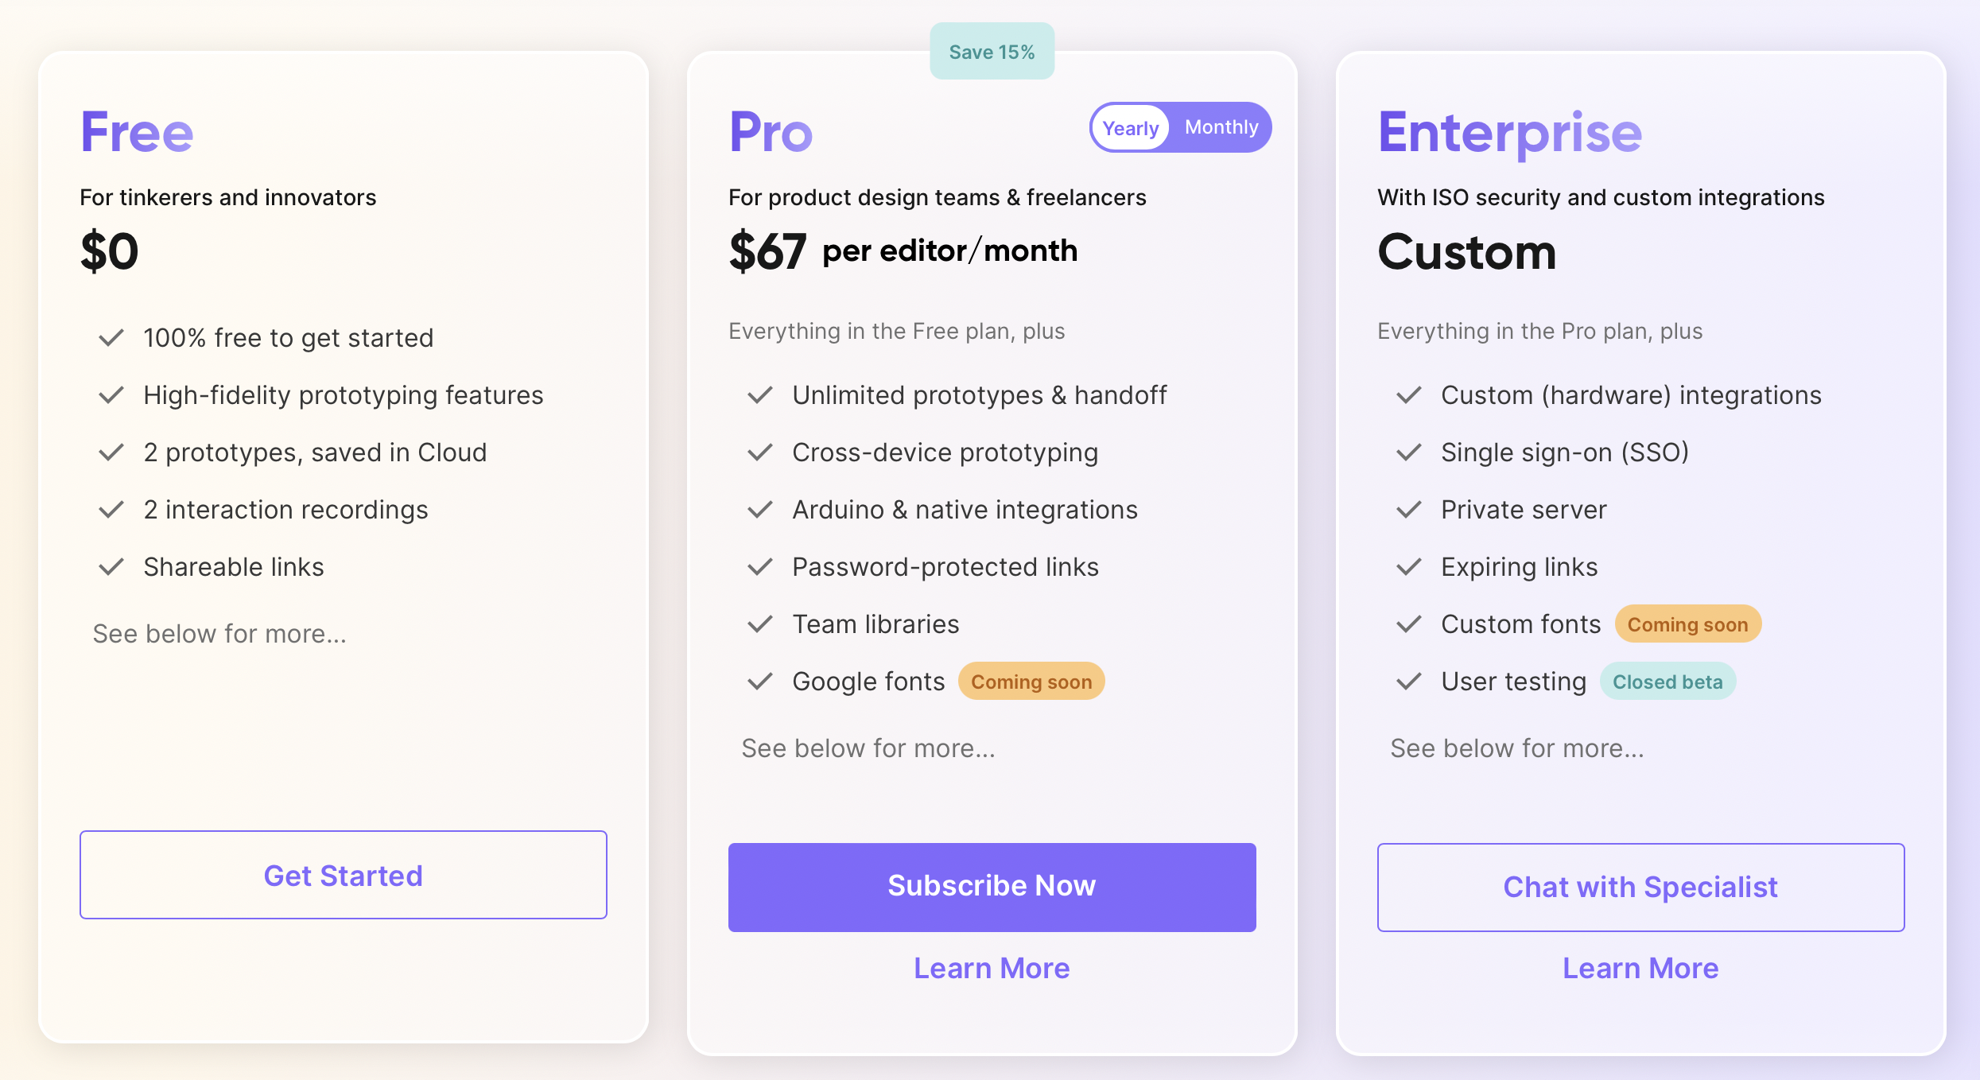1980x1080 pixels.
Task: Select Yearly billing option
Action: [x=1130, y=127]
